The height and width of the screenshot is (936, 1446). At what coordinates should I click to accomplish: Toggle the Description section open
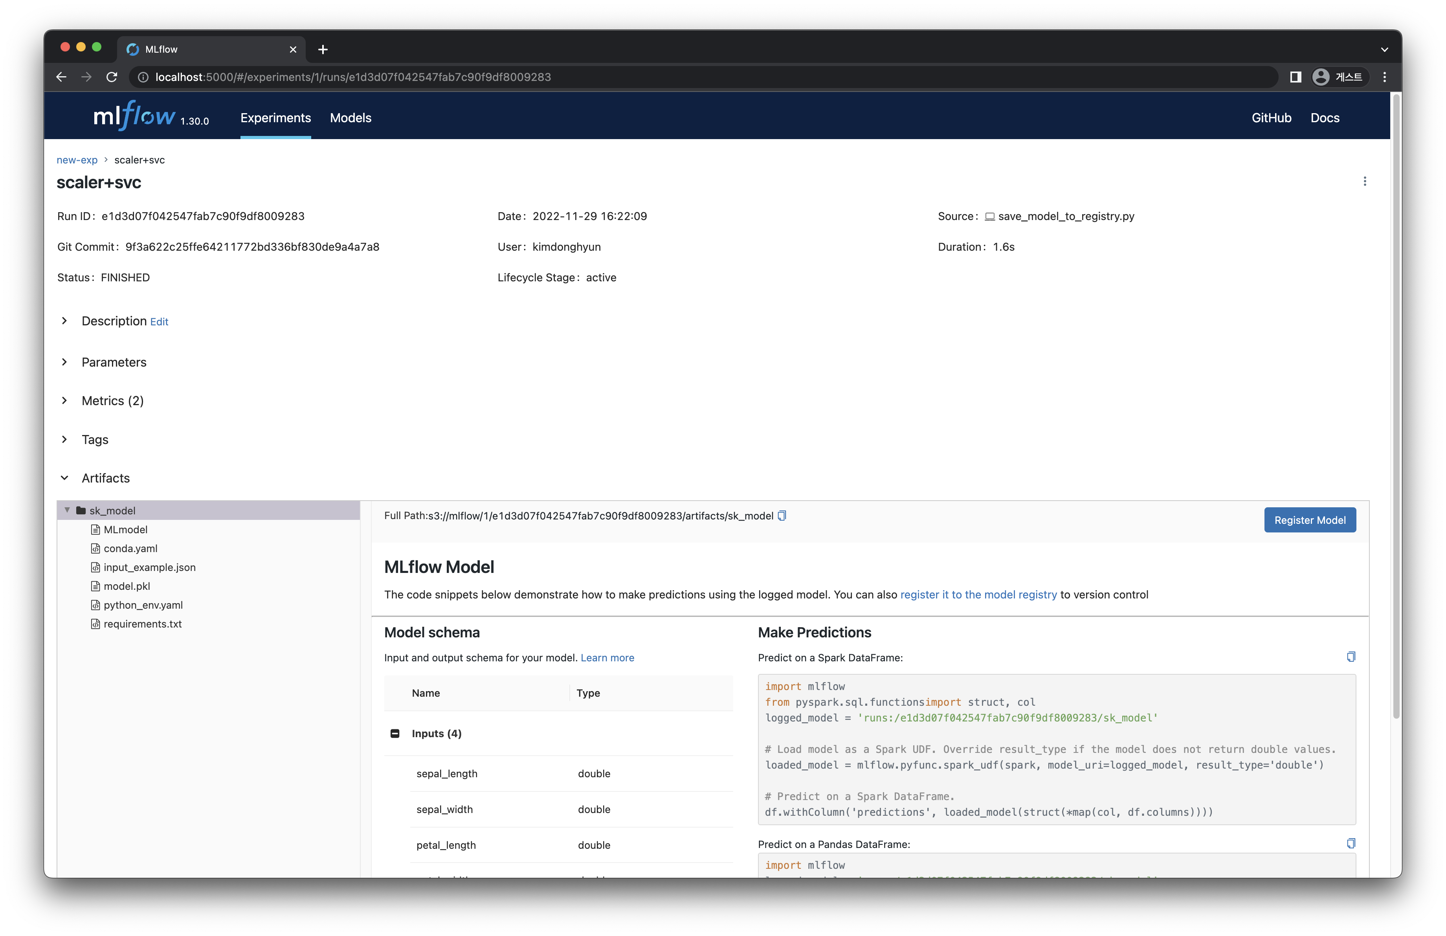[65, 320]
